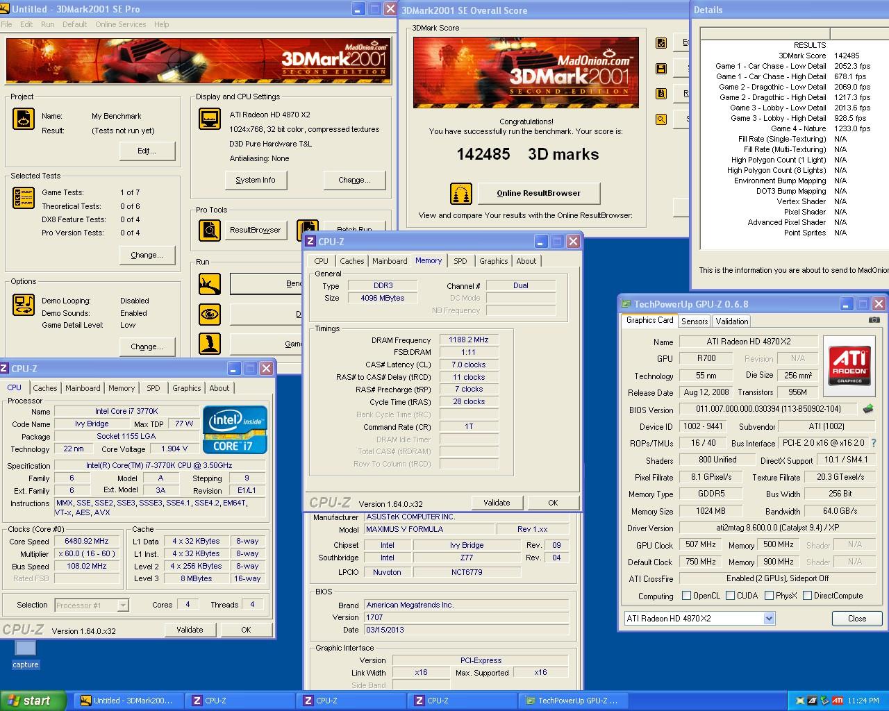The width and height of the screenshot is (889, 711).
Task: Click the red ATI tray icon
Action: (838, 701)
